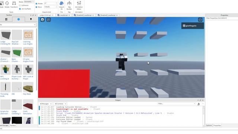238x134 pixels.
Task: Open Toolbox Recent category
Action: [x=19, y=19]
